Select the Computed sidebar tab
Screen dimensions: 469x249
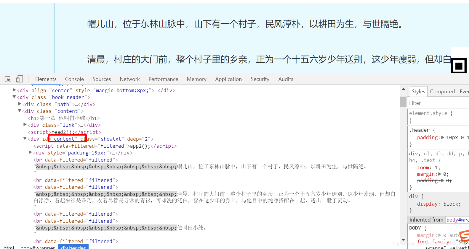[442, 92]
